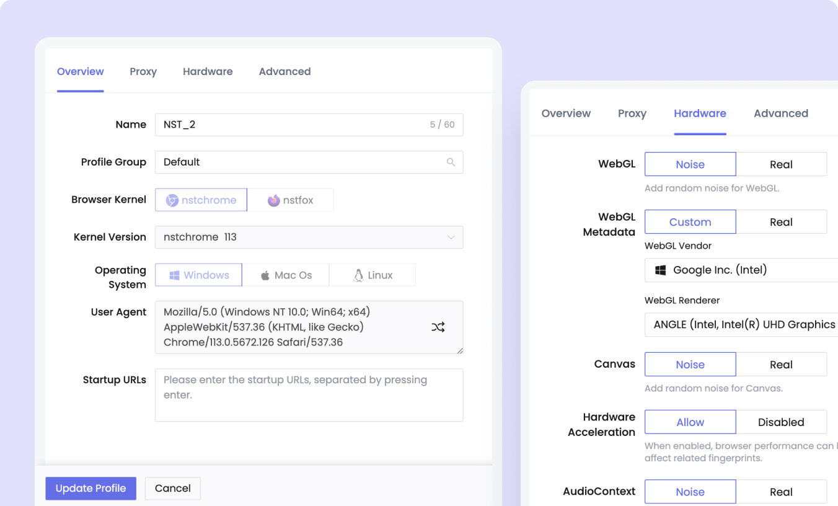This screenshot has width=838, height=506.
Task: Click the Update Profile button
Action: click(x=90, y=488)
